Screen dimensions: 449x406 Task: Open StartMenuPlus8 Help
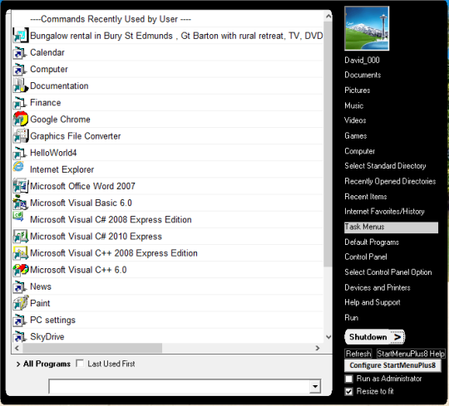click(411, 354)
